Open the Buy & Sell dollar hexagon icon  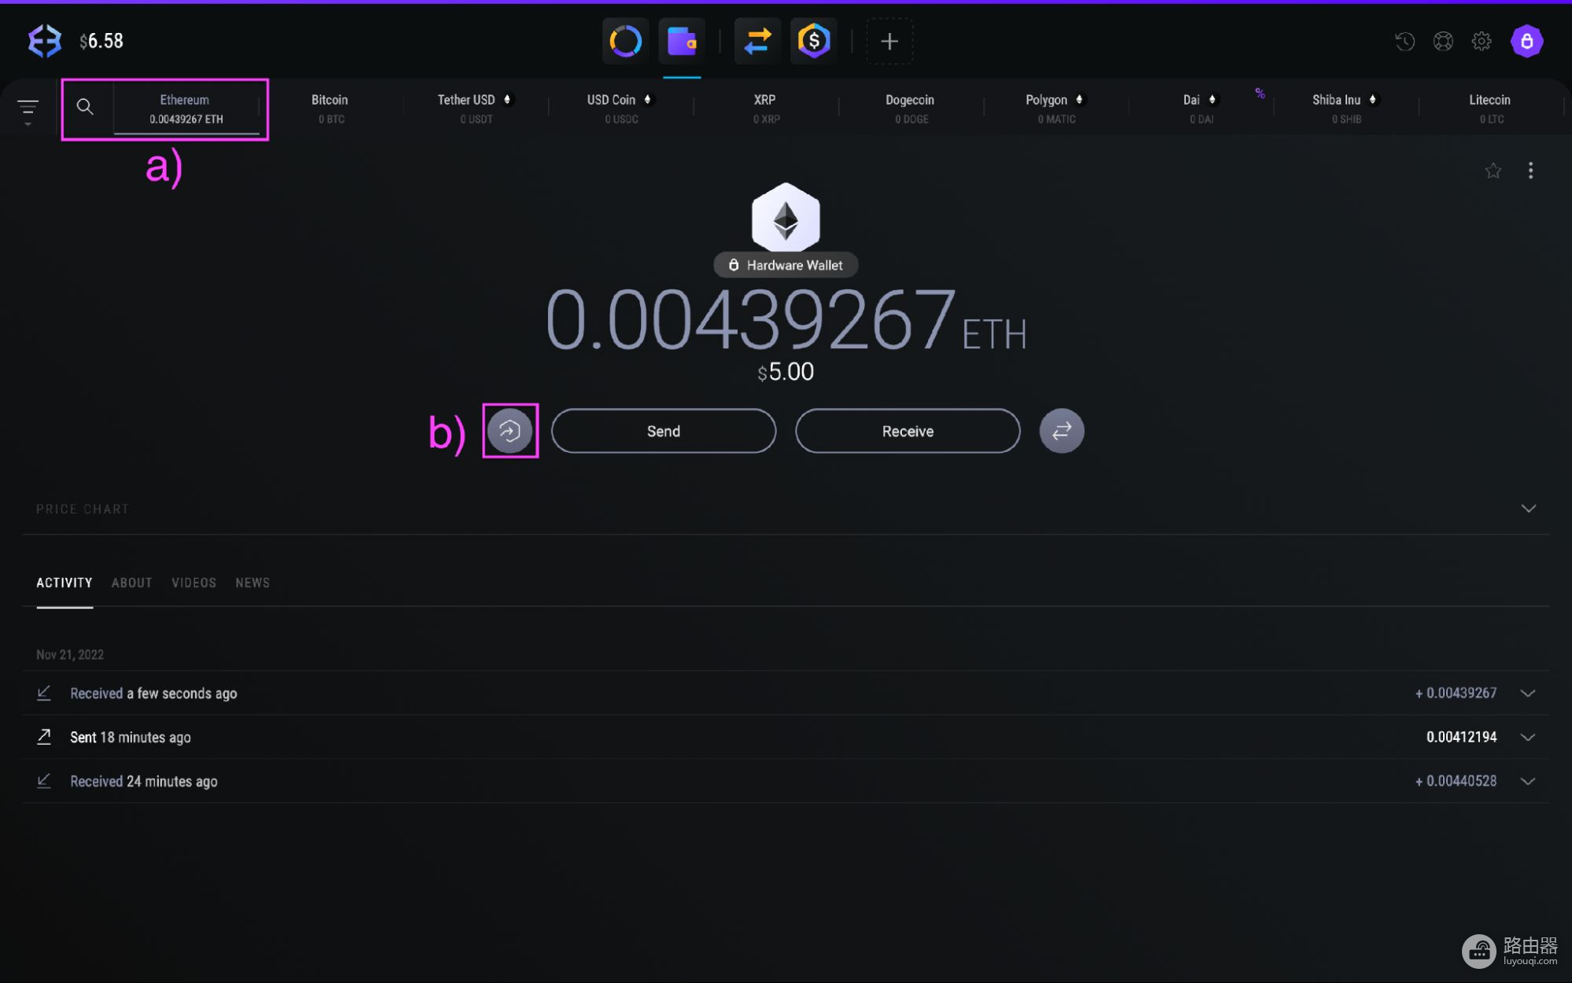pos(814,41)
